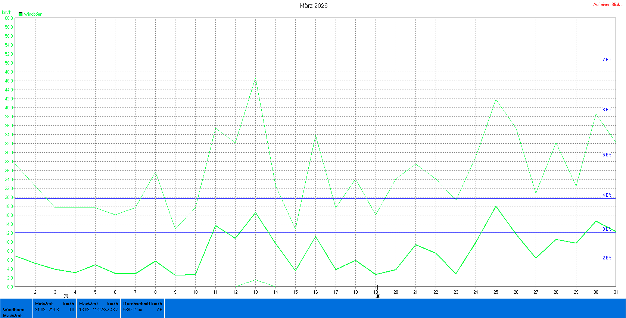
Task: Click the 'MinWert' column header
Action: tap(44, 304)
